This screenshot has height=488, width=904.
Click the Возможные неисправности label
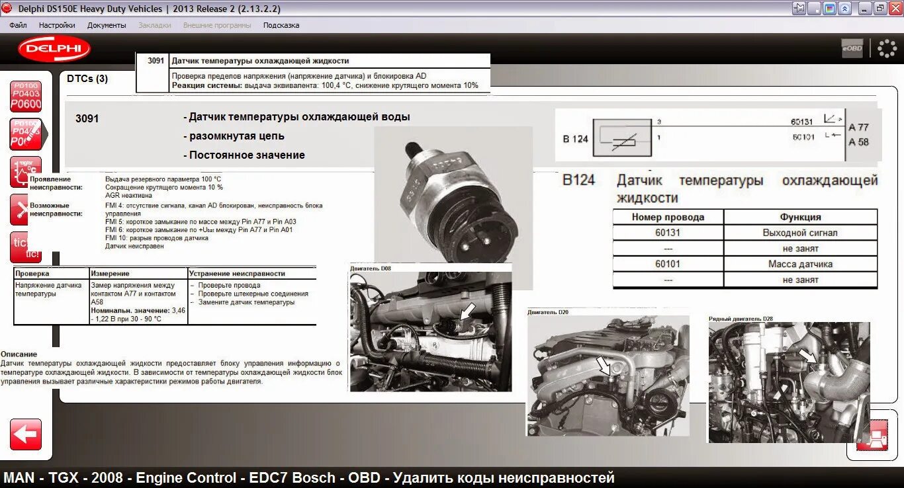point(56,210)
